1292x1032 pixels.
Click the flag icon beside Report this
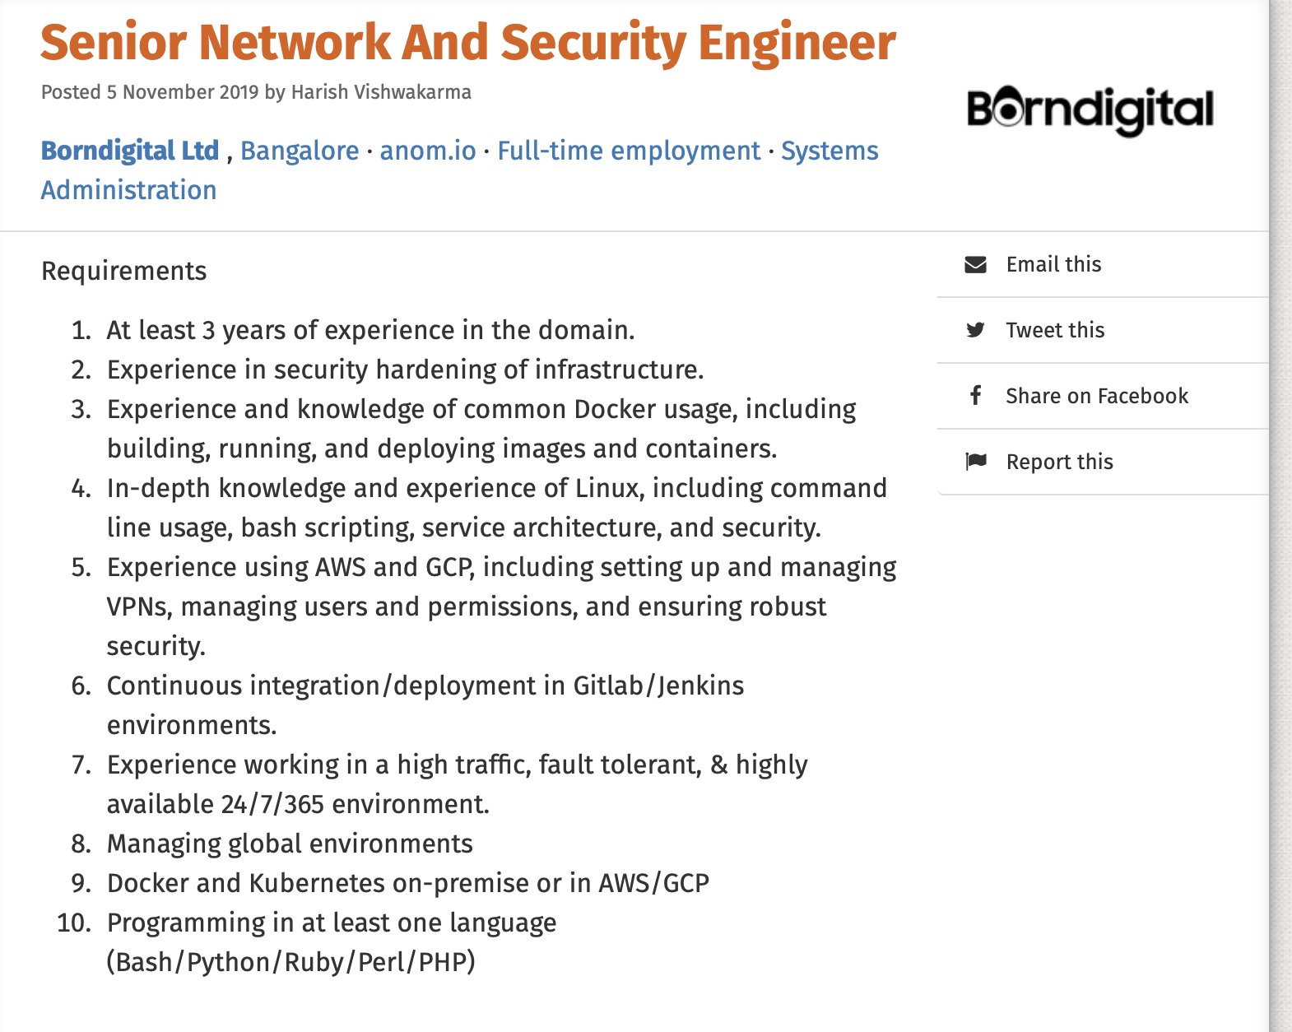click(x=975, y=462)
